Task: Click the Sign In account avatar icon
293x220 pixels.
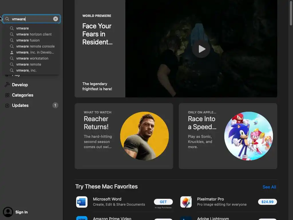Action: [8, 212]
